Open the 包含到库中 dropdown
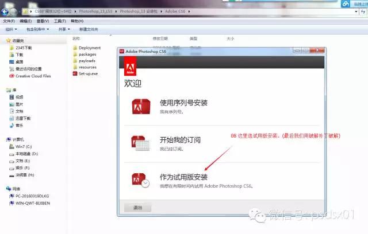Screen dimensions: 368x234 38,29
